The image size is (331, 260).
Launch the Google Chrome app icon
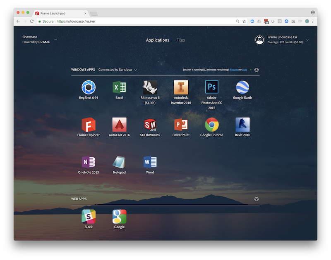[212, 124]
